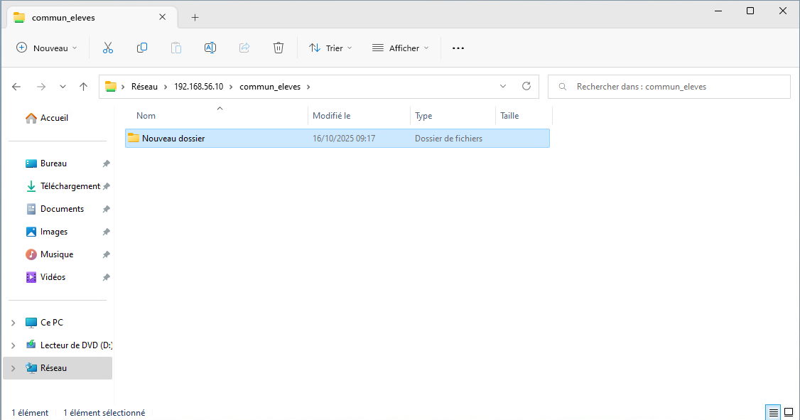The width and height of the screenshot is (800, 420).
Task: Click the Cut scissors icon
Action: pyautogui.click(x=108, y=48)
